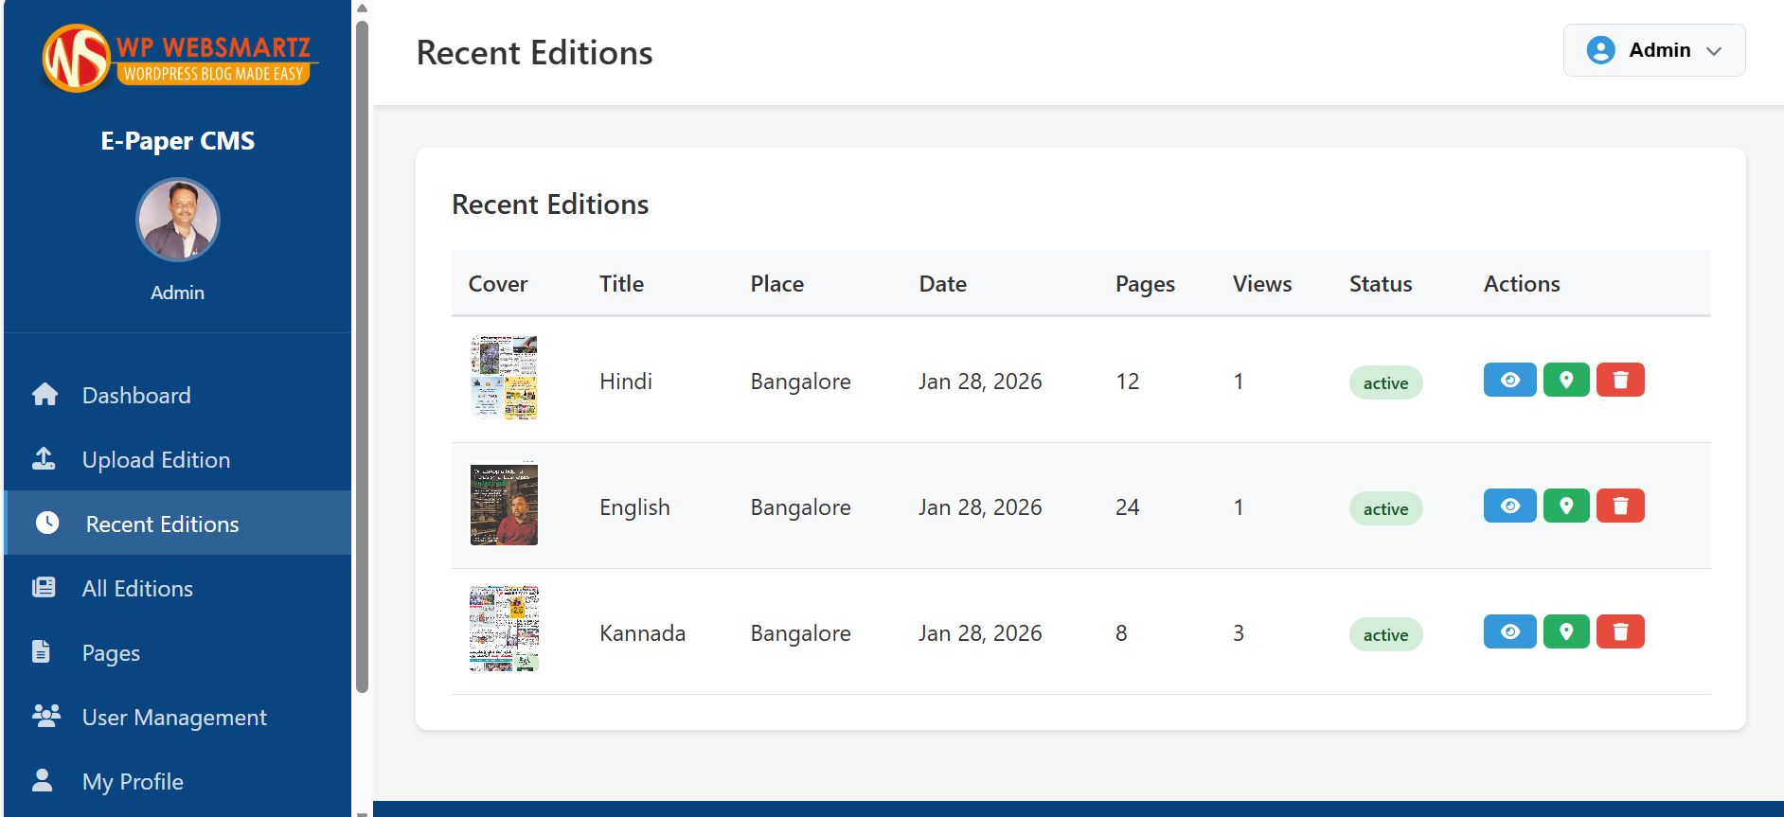Click the chevron beside Admin in header

[x=1714, y=51]
